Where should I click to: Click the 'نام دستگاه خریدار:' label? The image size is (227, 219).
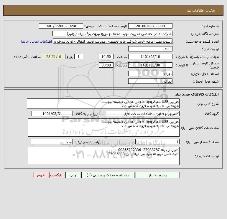click(205, 34)
